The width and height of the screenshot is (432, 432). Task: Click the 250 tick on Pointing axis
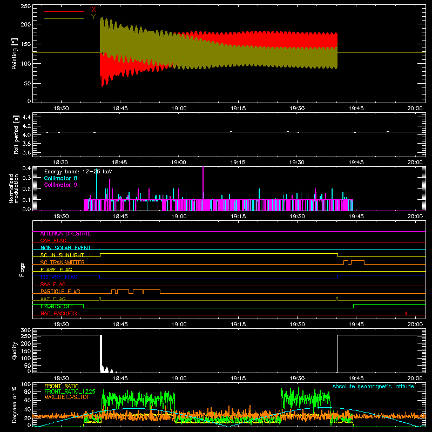(25, 6)
